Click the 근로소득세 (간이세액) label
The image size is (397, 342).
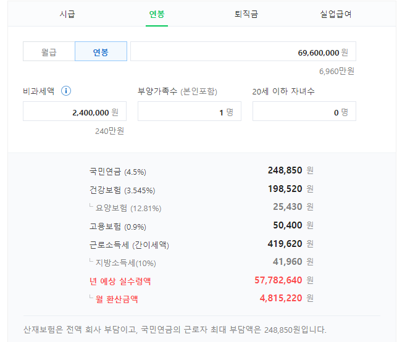point(129,245)
